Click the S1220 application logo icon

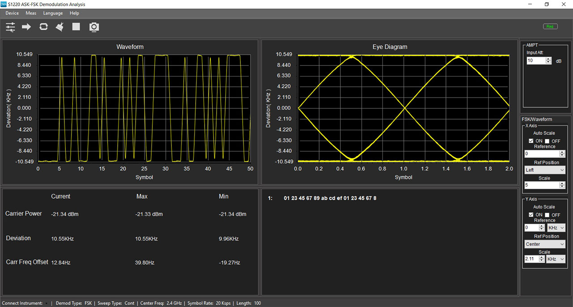click(x=4, y=4)
